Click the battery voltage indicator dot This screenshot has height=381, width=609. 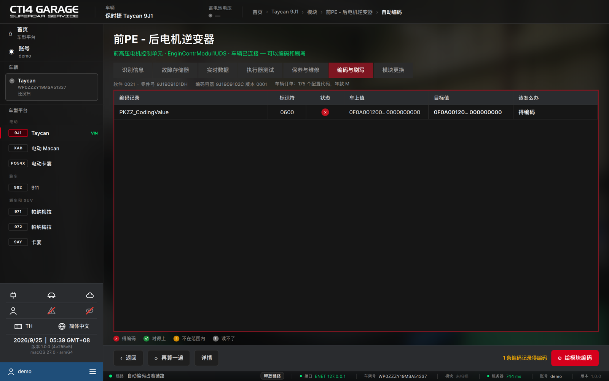pos(210,16)
